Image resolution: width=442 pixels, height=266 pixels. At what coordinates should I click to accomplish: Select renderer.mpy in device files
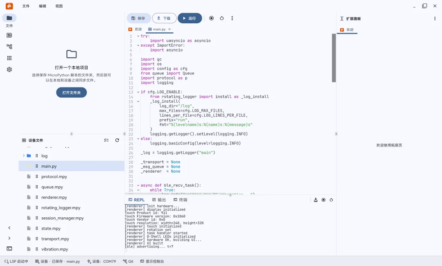pos(72,197)
